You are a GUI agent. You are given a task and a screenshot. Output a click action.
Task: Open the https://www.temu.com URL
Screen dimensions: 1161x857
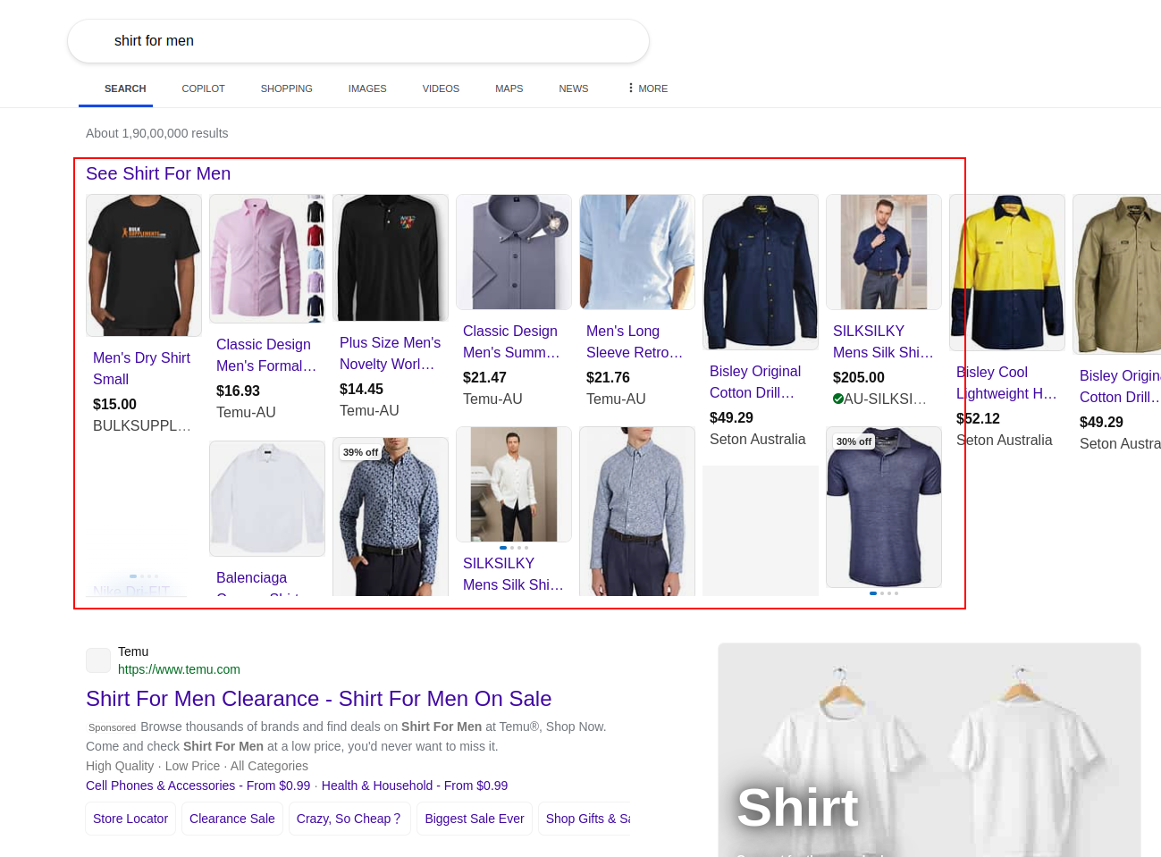coord(179,669)
